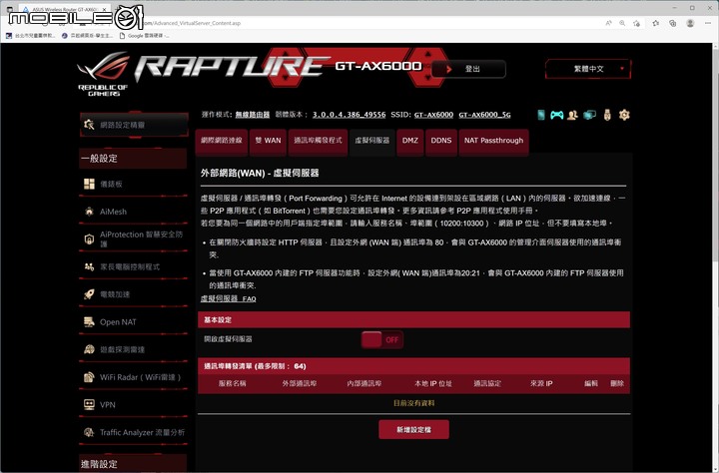Viewport: 719px width, 473px height.
Task: Open the browser collections icon
Action: point(673,23)
